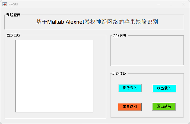Close the myGUI window

[183, 4]
